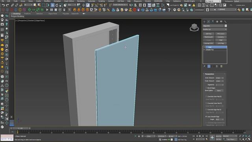
Task: Click the yellow warning triangle icon
Action: pyautogui.click(x=194, y=5)
